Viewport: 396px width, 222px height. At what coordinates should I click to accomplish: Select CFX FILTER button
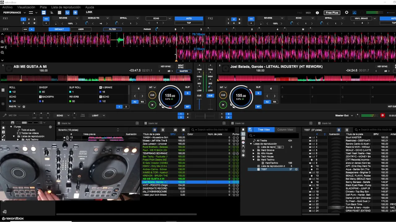pos(112,29)
